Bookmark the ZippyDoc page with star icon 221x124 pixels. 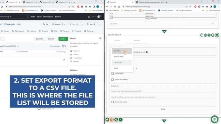[190, 7]
